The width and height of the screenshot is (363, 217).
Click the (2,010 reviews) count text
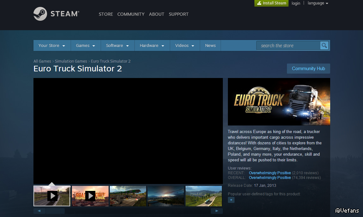(305, 173)
